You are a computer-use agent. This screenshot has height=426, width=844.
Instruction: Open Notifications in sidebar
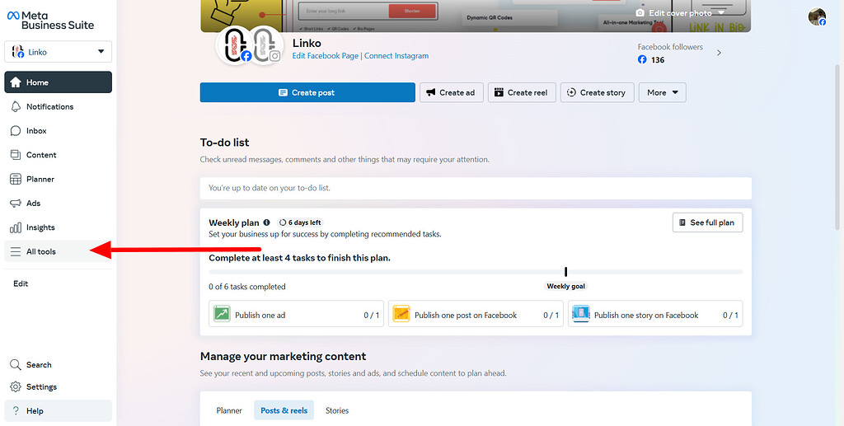click(x=59, y=106)
